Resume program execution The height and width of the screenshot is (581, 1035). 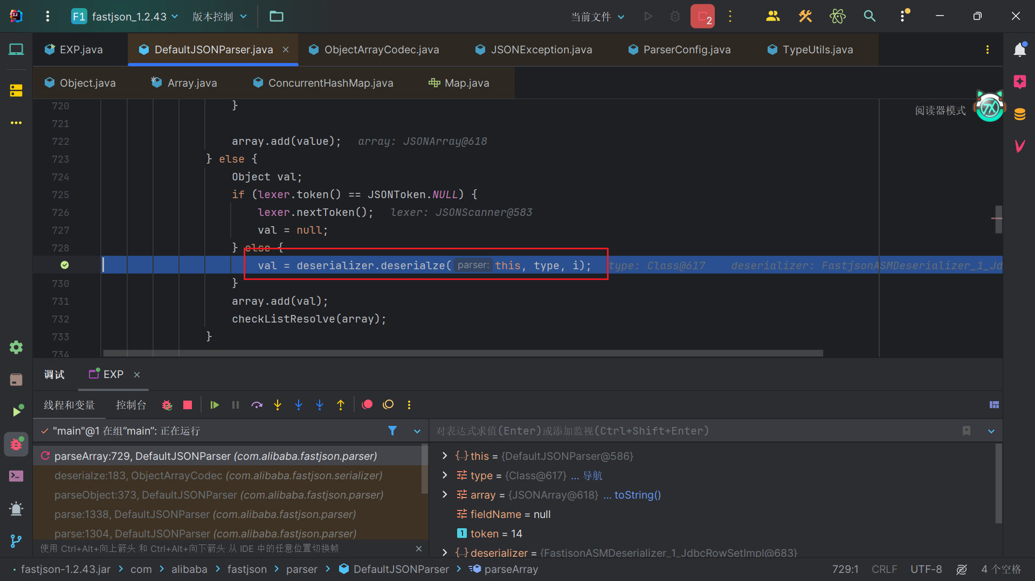tap(215, 405)
